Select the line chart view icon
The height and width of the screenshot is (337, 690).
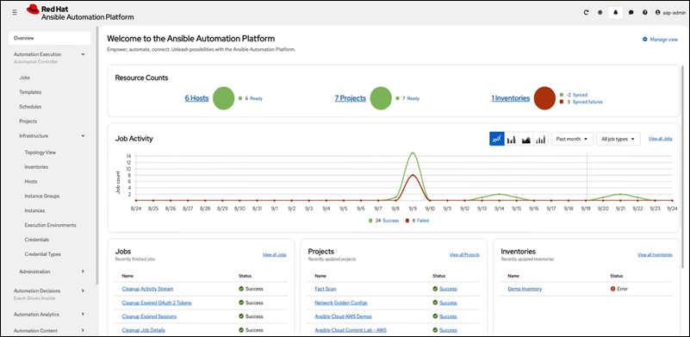coord(497,139)
